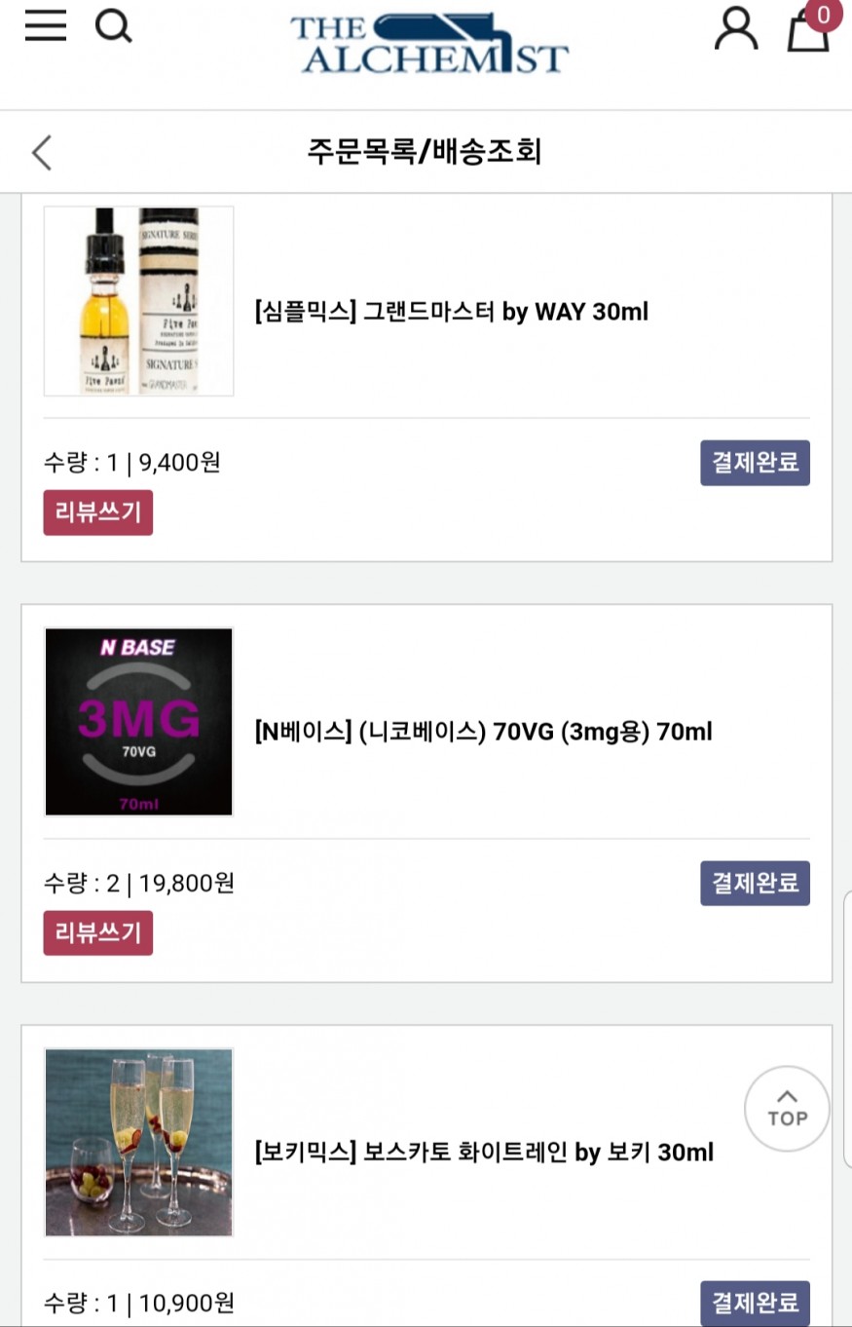Screen dimensions: 852x1327
Task: Open N베이스 니코베이스 70VG product title
Action: pyautogui.click(x=483, y=731)
